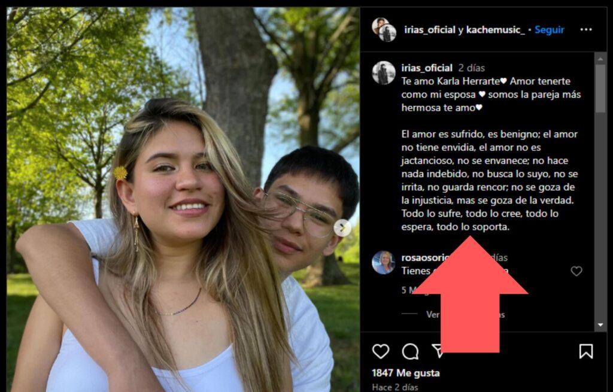Like the post with heart icon
The width and height of the screenshot is (613, 392).
(380, 351)
